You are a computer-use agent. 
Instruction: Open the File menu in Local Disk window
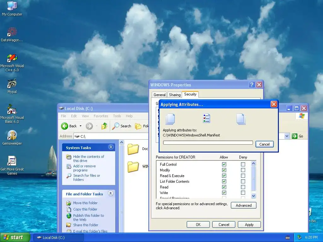pos(63,116)
